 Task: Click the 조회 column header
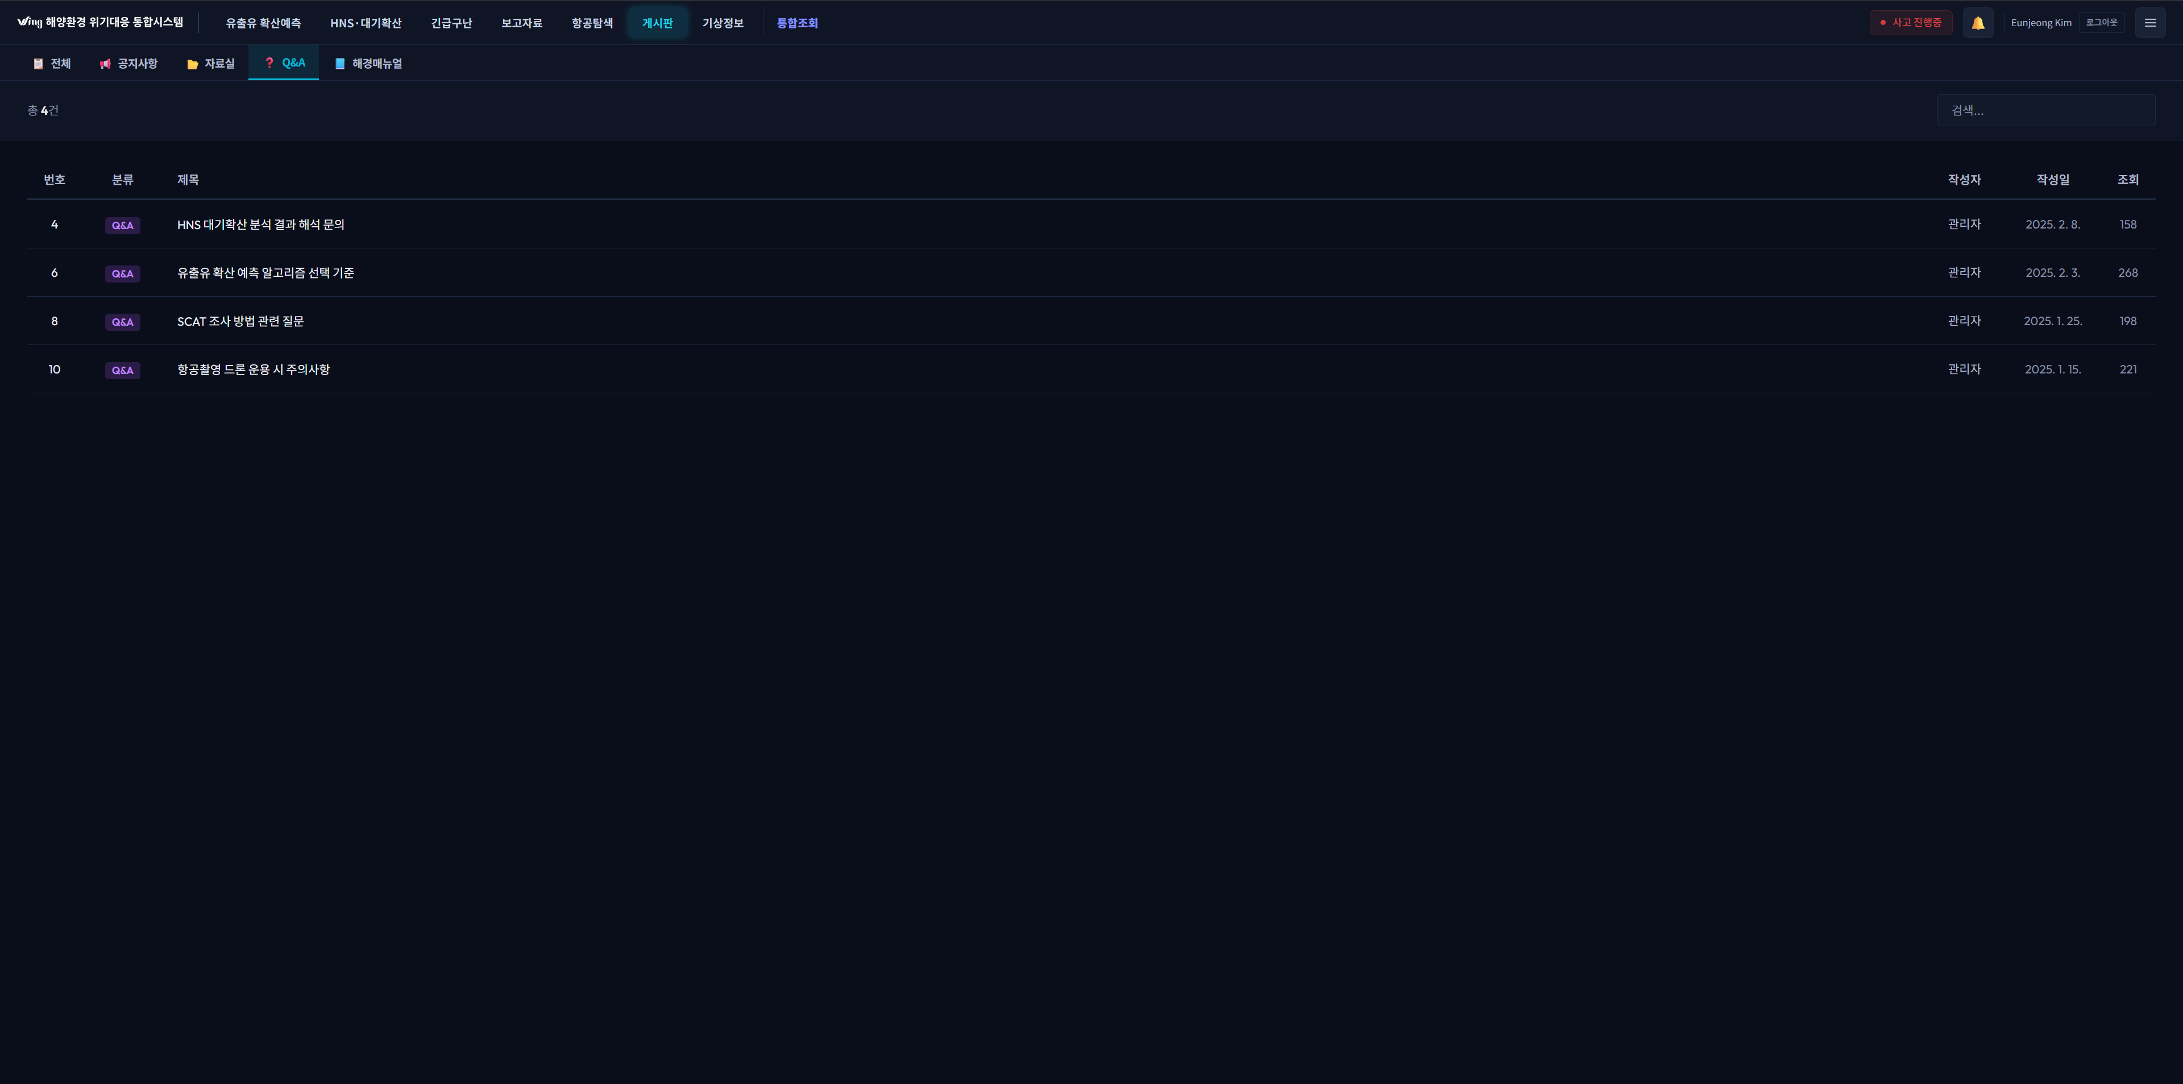coord(2127,180)
